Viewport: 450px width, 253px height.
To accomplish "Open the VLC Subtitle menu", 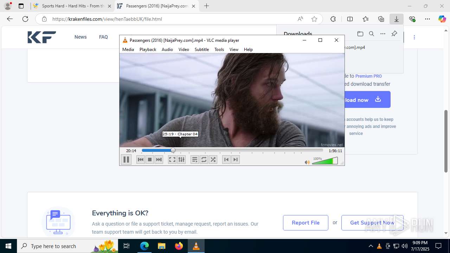I will point(202,50).
